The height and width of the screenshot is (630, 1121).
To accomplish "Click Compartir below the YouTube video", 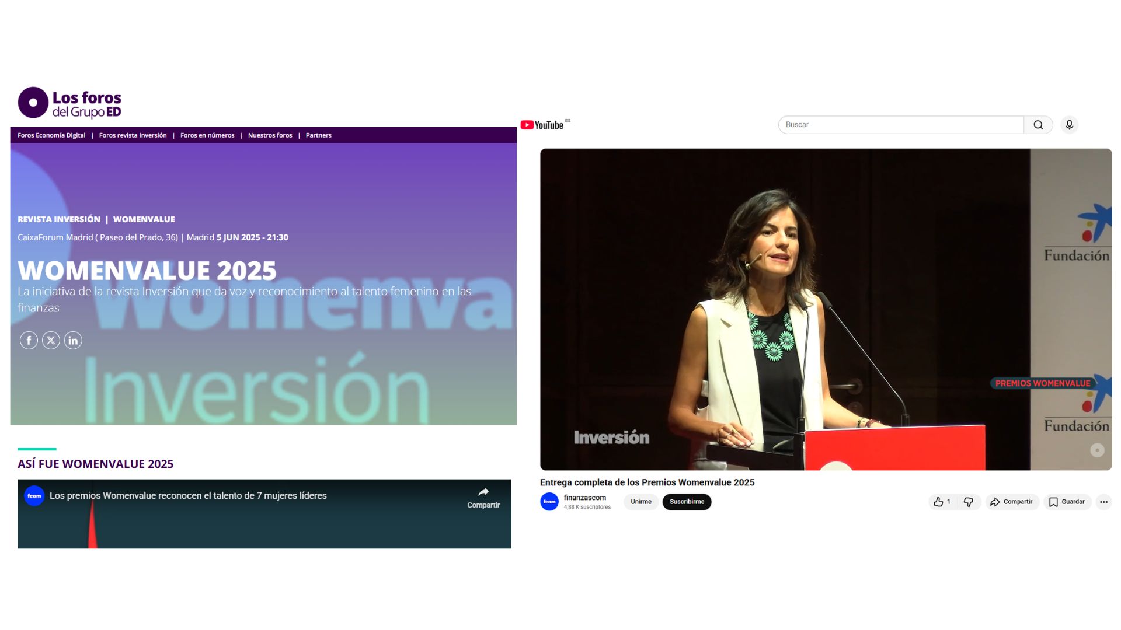I will click(x=1012, y=502).
